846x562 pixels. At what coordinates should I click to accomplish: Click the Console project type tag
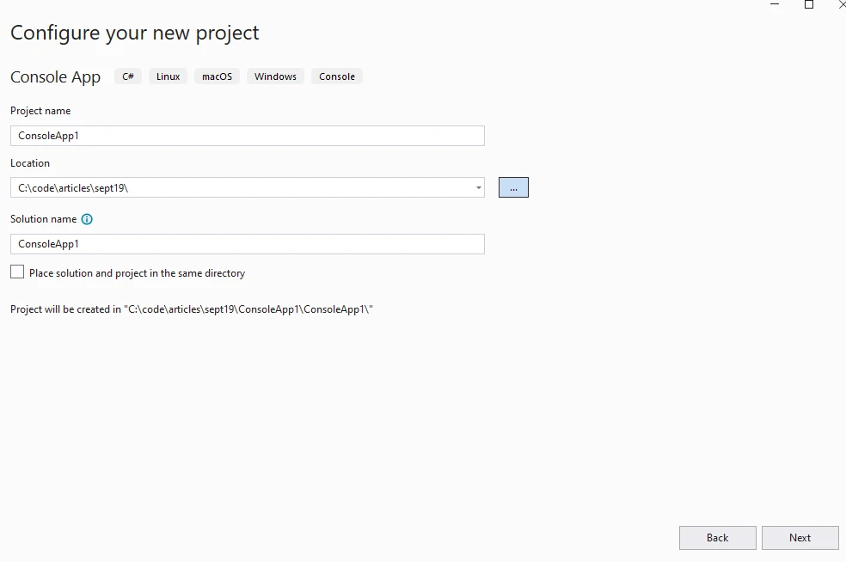click(337, 76)
